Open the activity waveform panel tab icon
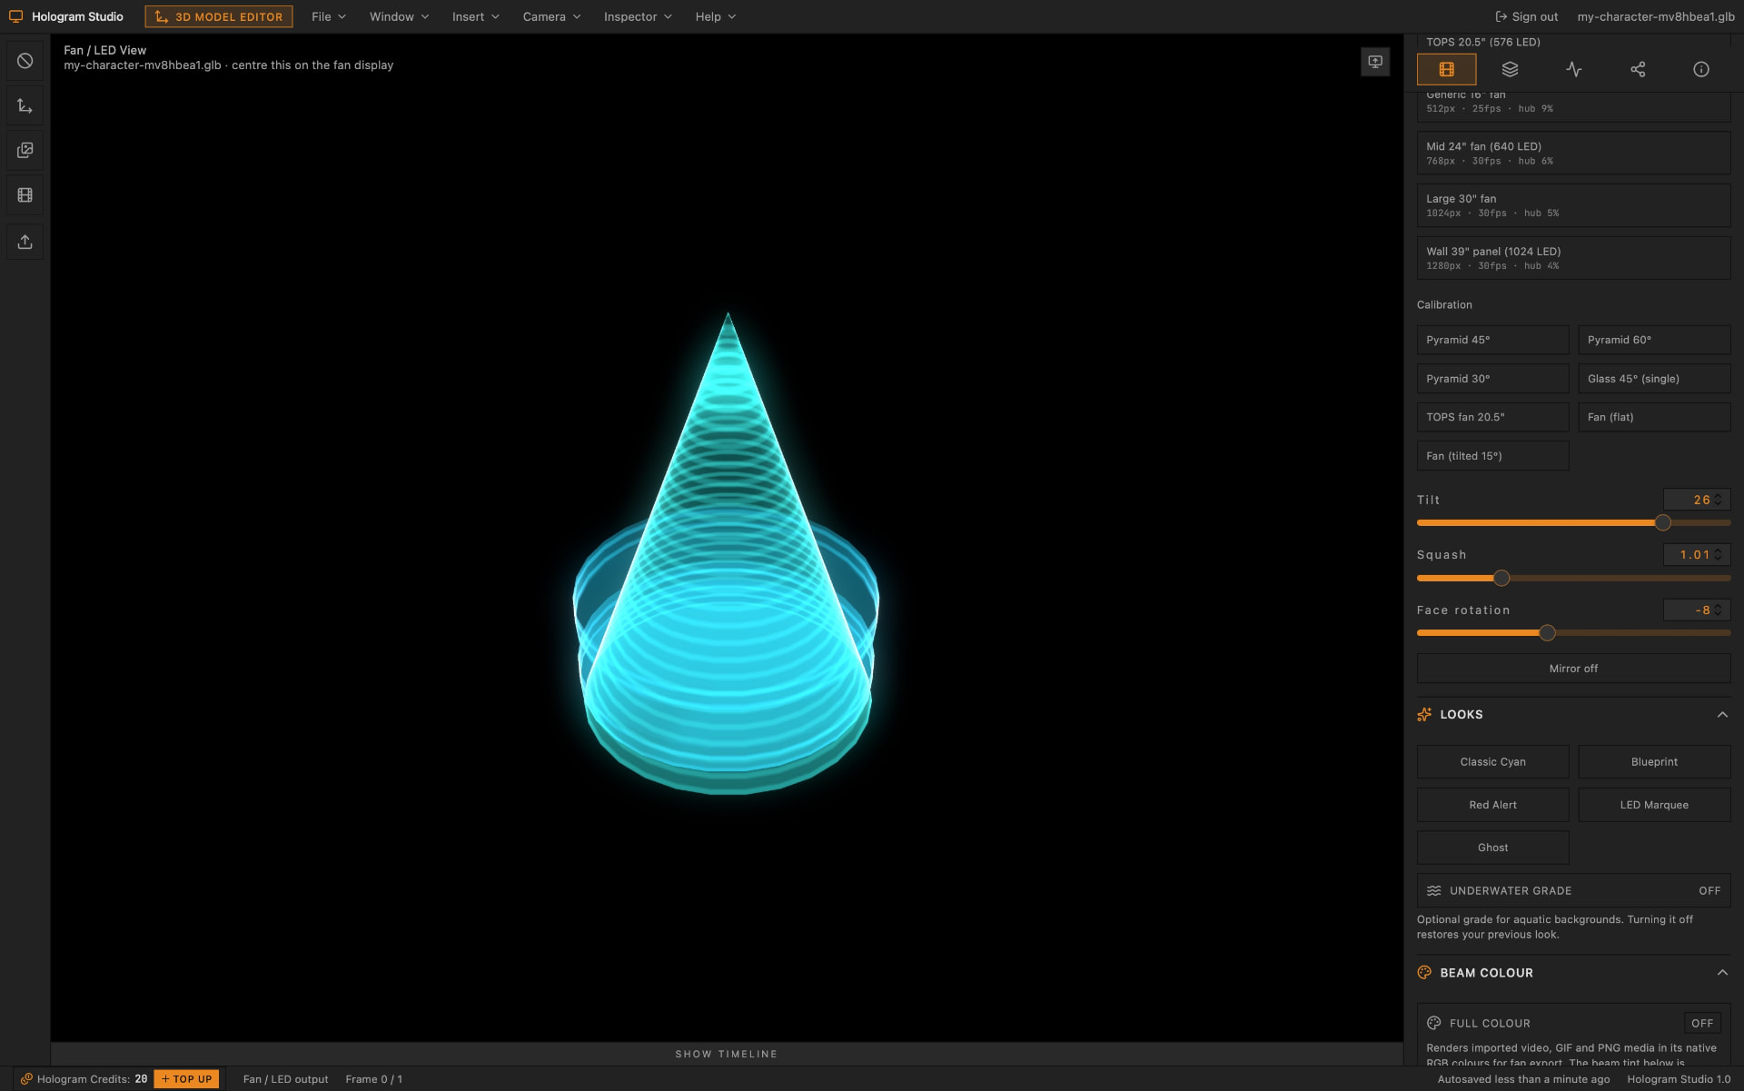 tap(1574, 69)
